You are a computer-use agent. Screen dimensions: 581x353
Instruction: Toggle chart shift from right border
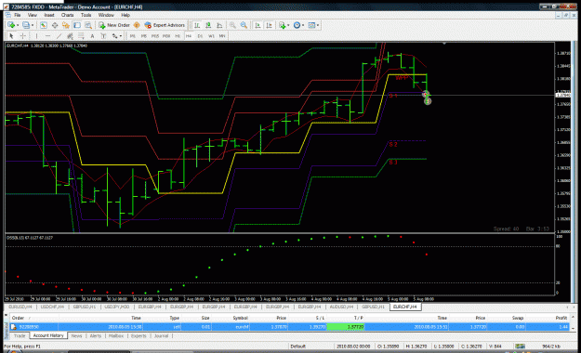point(269,25)
